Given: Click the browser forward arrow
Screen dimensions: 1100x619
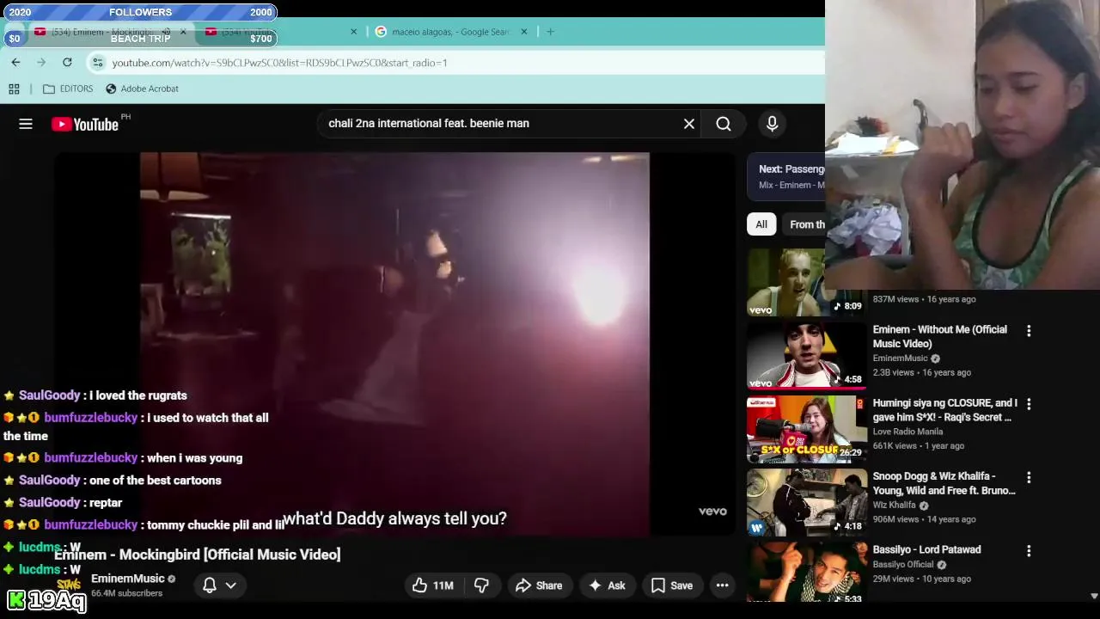Looking at the screenshot, I should (x=41, y=62).
